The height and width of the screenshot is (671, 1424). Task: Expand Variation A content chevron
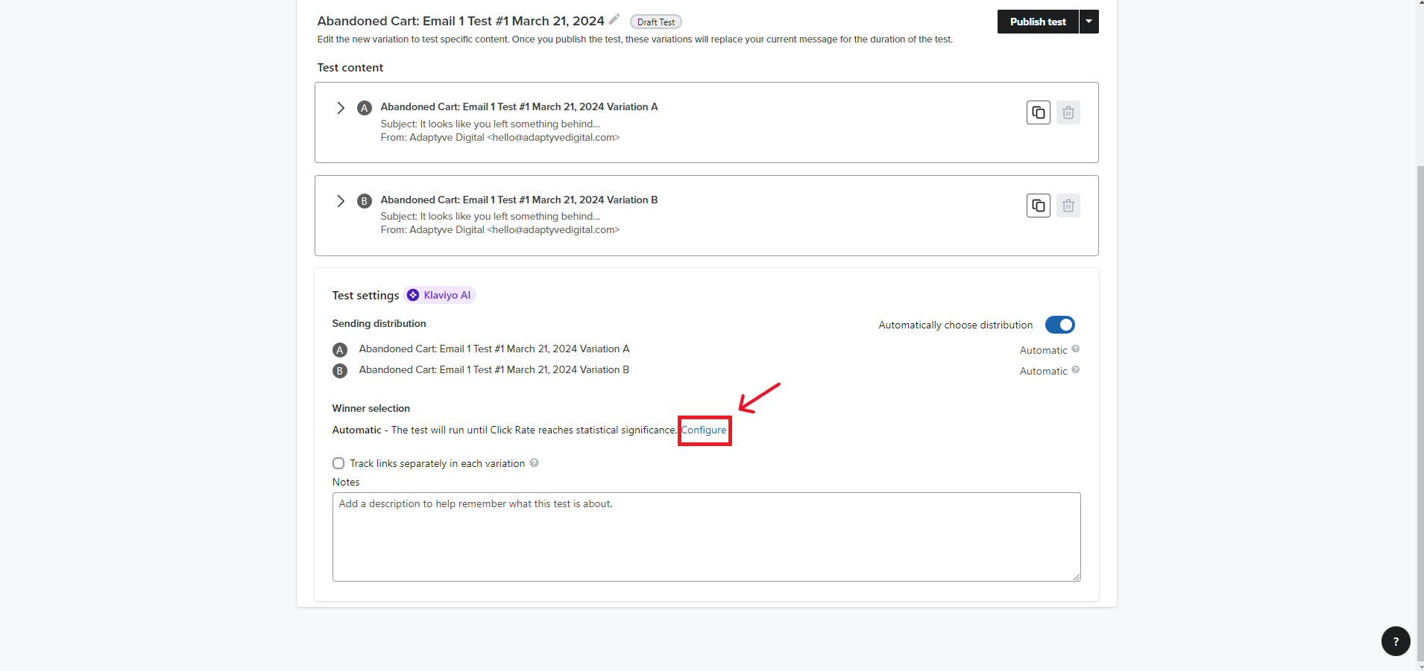point(341,108)
